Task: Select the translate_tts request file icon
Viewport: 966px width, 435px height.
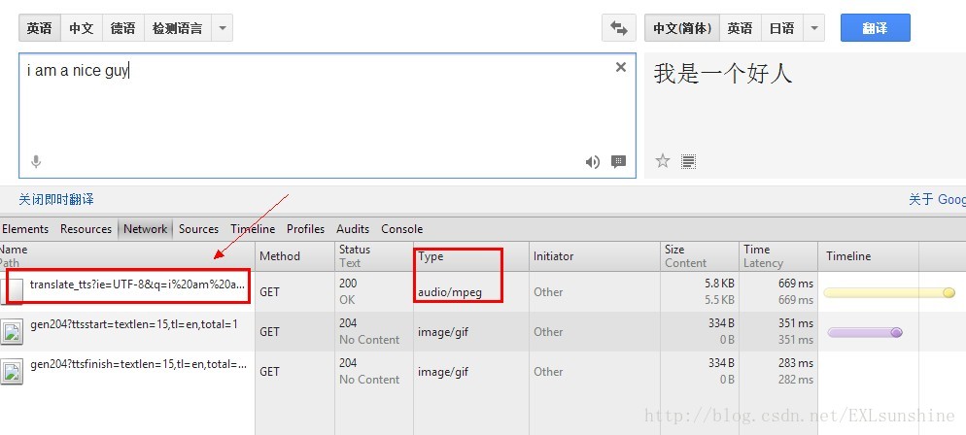Action: [12, 290]
